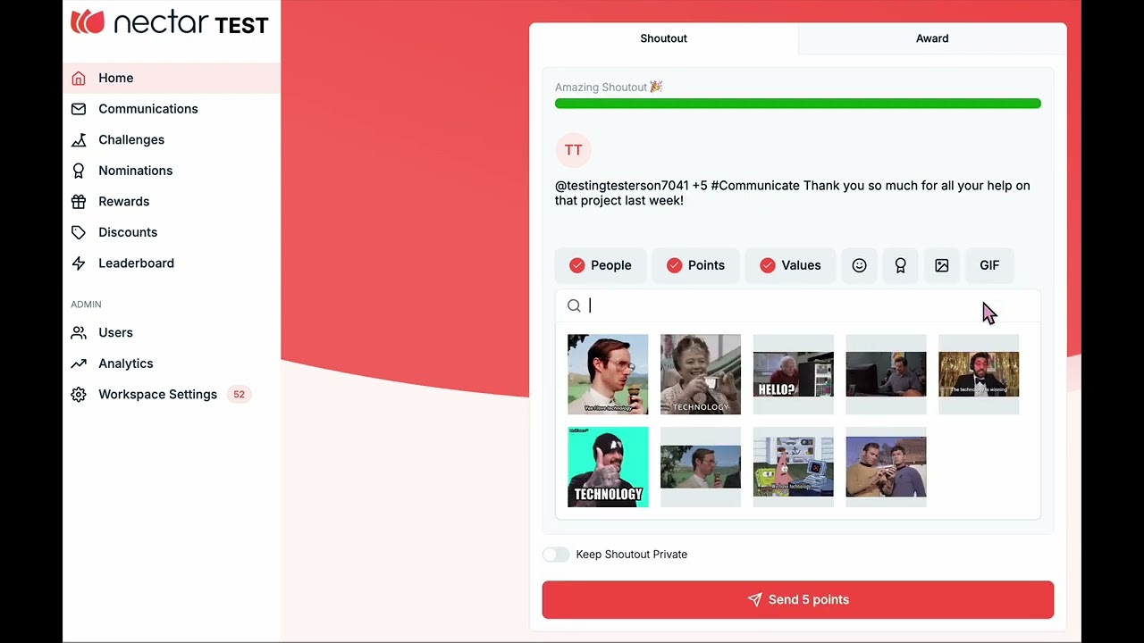Switch to the Award tab
The height and width of the screenshot is (643, 1144).
click(932, 38)
